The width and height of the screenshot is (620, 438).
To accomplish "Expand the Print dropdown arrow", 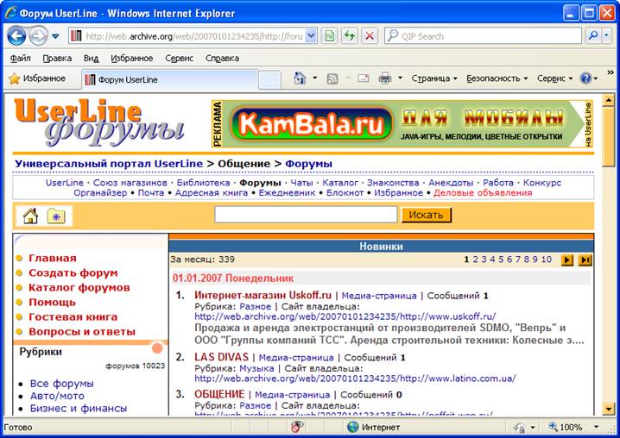I will click(400, 78).
